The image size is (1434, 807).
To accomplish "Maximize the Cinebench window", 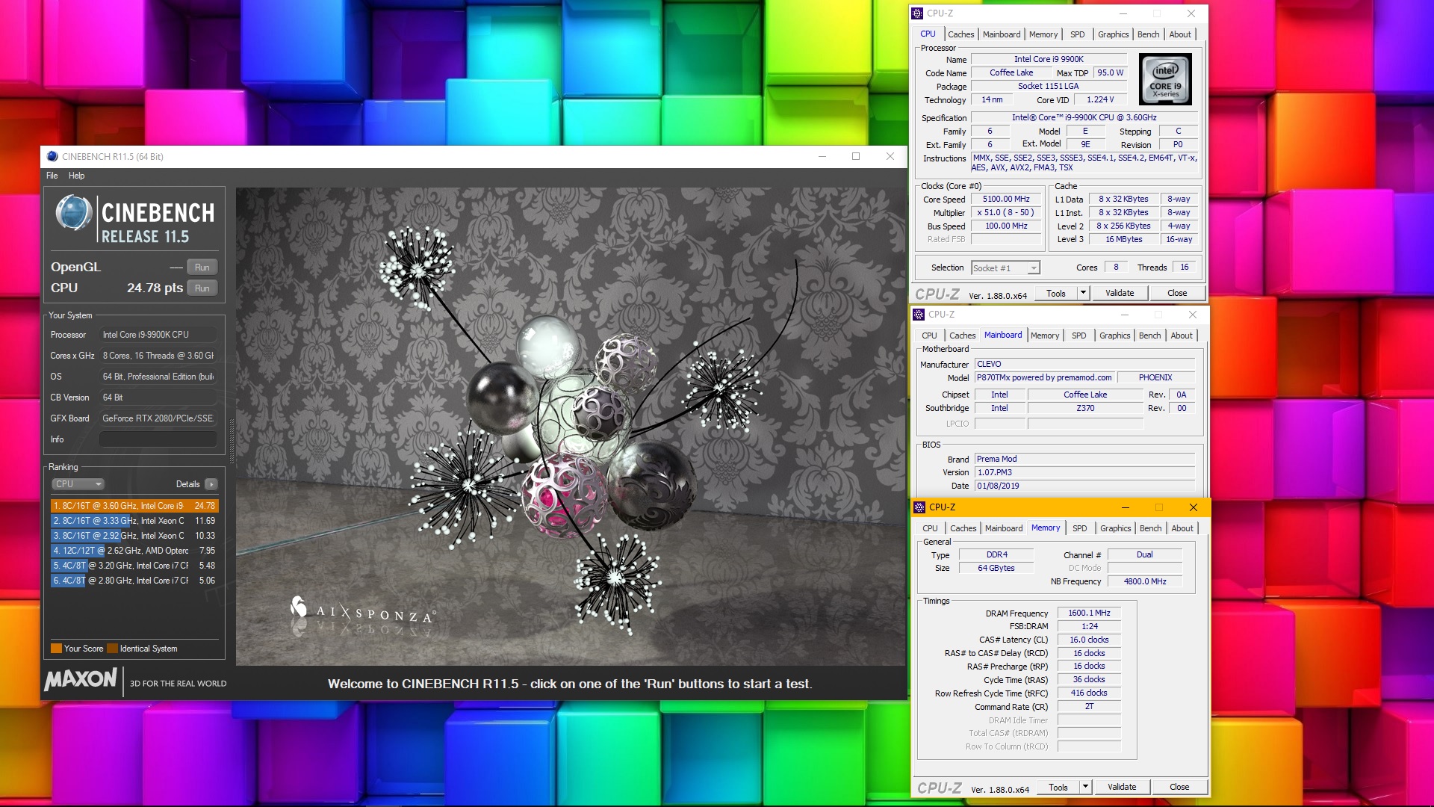I will [856, 156].
